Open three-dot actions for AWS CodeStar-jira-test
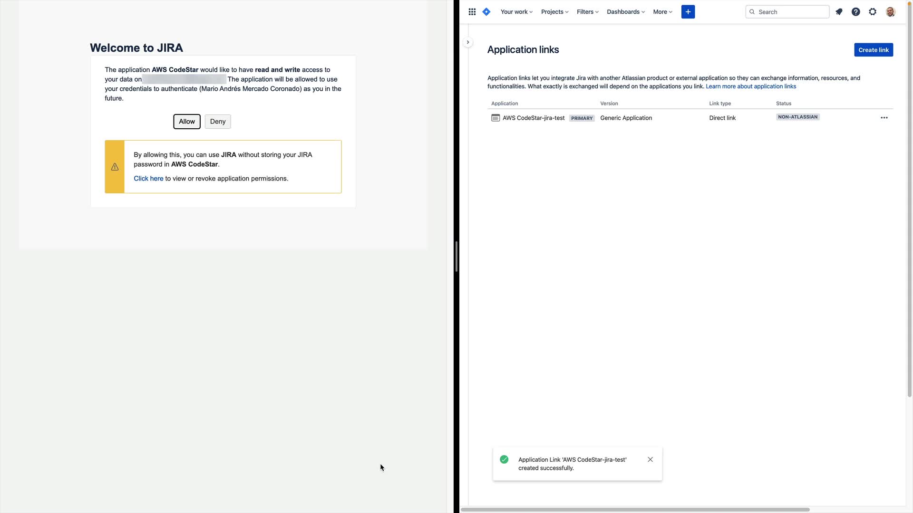913x513 pixels. pyautogui.click(x=884, y=118)
